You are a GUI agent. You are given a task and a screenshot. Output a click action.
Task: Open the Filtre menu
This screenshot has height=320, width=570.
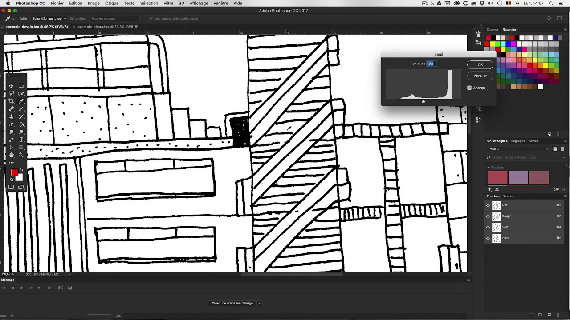tap(168, 3)
